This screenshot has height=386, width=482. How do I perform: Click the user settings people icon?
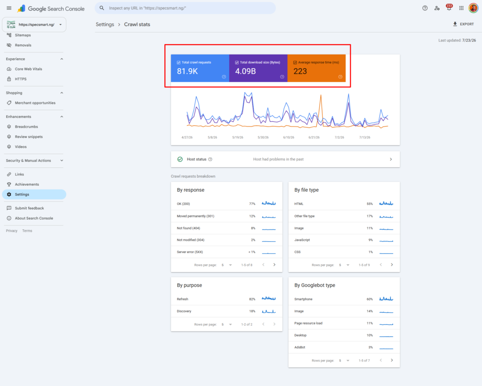pyautogui.click(x=437, y=8)
